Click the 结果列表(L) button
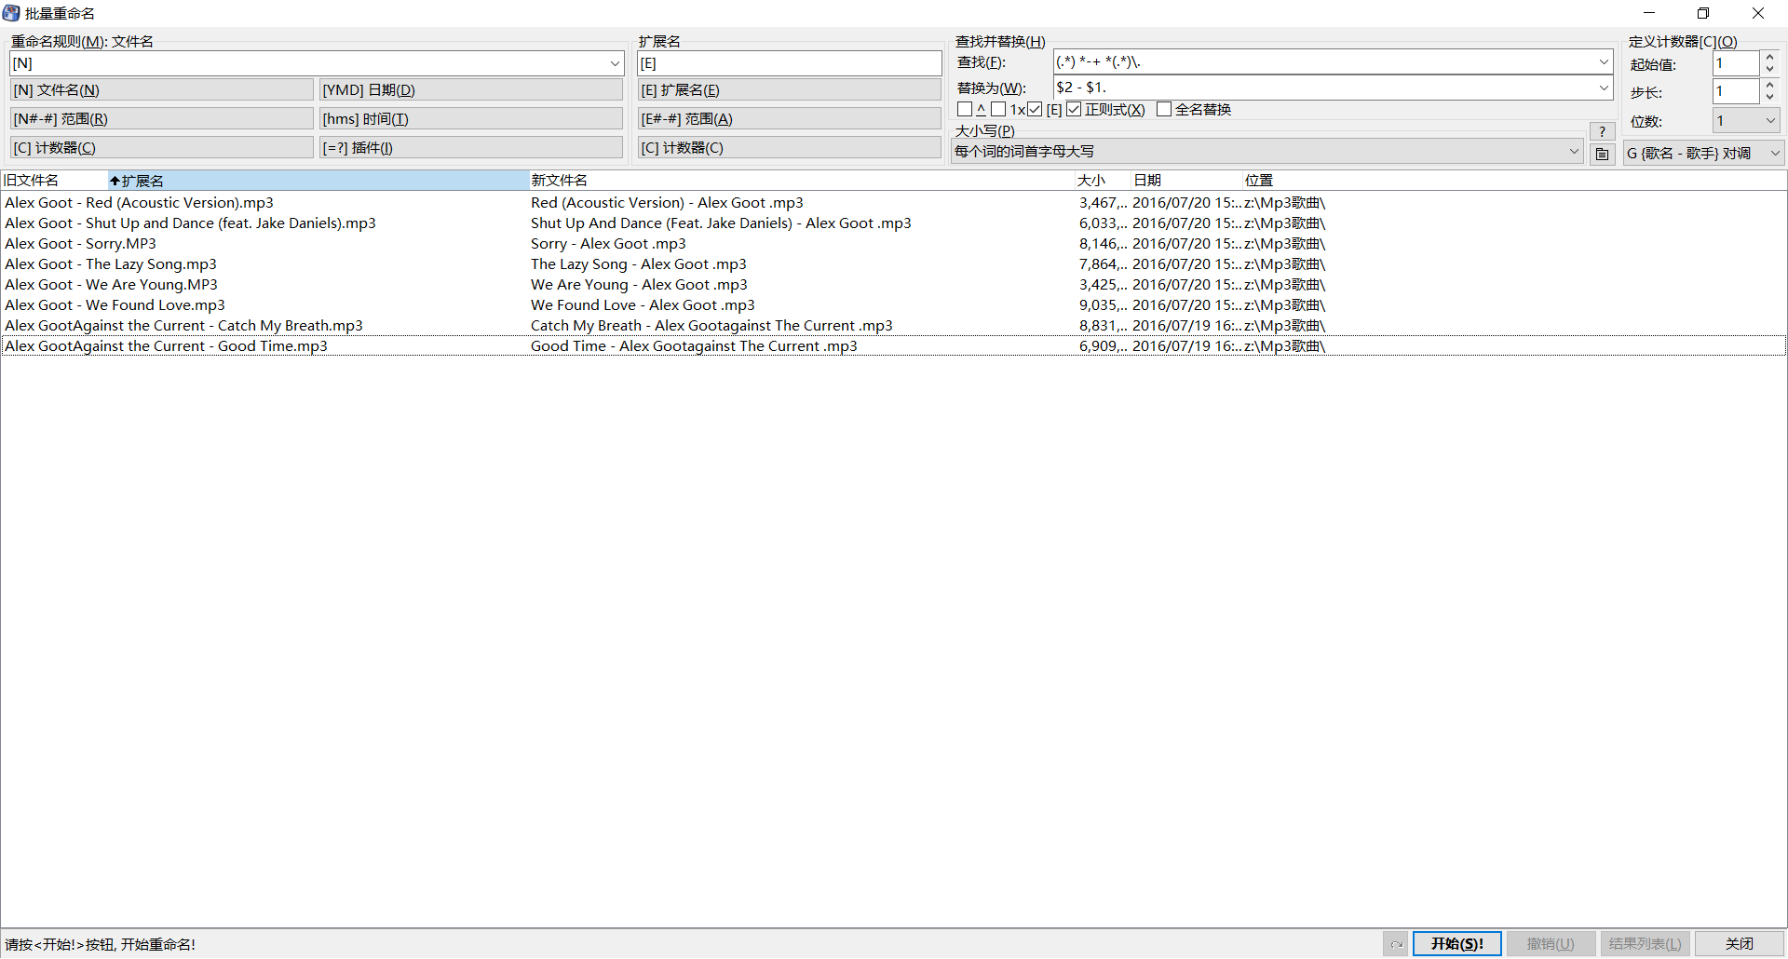This screenshot has width=1788, height=959. tap(1645, 944)
